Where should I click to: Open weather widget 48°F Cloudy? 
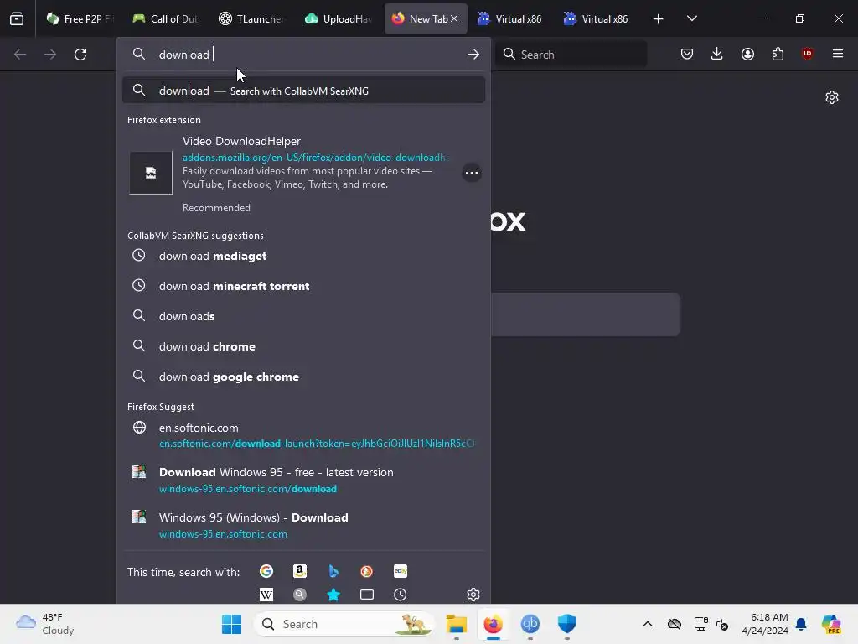45,624
